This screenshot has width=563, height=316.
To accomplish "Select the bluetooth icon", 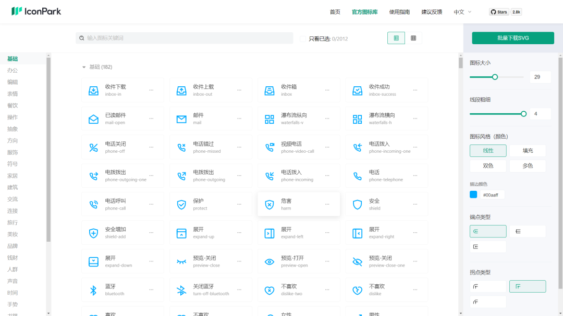I will (x=93, y=290).
